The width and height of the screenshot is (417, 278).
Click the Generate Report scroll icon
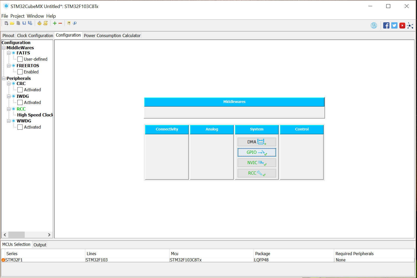[x=45, y=23]
